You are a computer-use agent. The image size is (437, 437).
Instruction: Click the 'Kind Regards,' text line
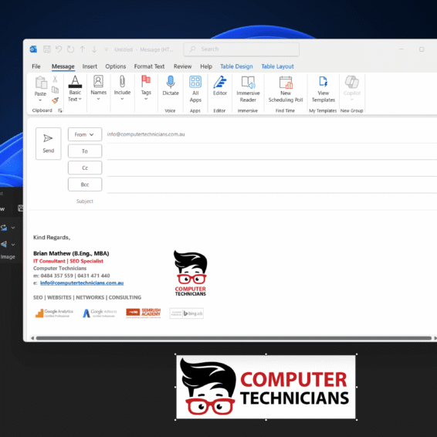coord(52,238)
